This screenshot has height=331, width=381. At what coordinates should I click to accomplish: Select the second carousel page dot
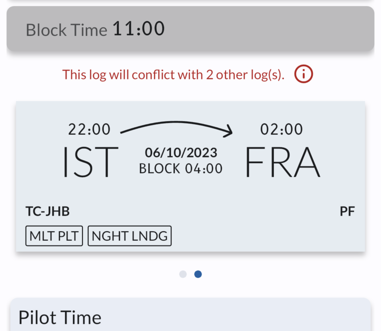click(198, 274)
